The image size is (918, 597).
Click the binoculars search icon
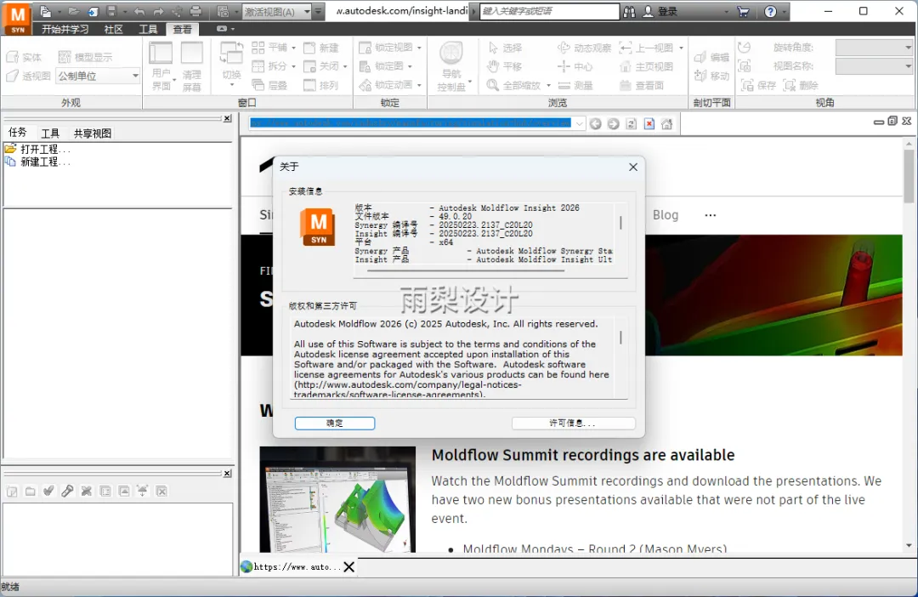tap(629, 11)
